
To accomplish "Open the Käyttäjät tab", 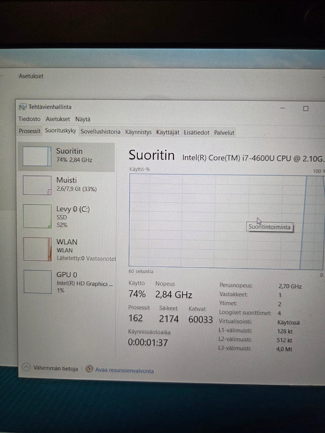I will click(x=168, y=133).
